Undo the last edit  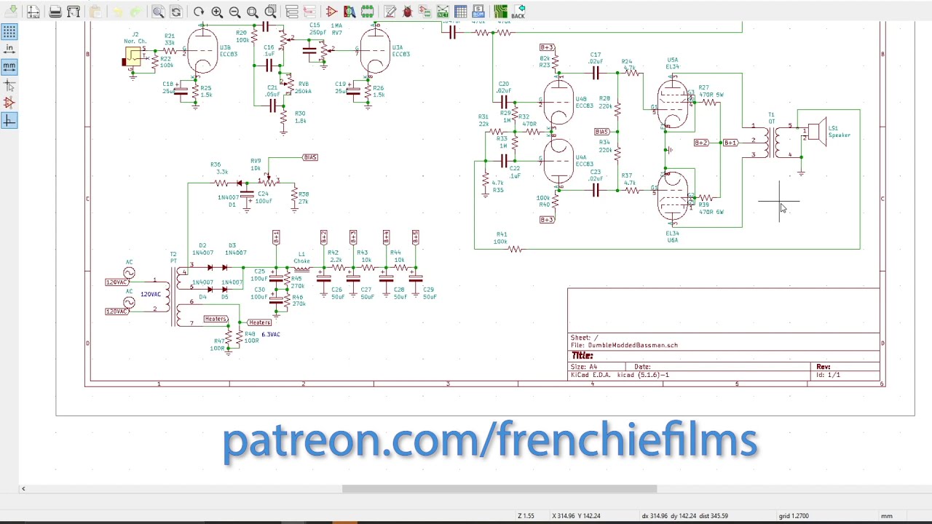click(x=118, y=12)
